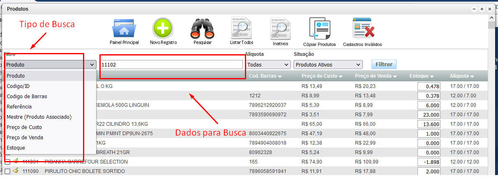This screenshot has height=189, width=498.
Task: Select Codigo de Barras from filter list
Action: (x=27, y=97)
